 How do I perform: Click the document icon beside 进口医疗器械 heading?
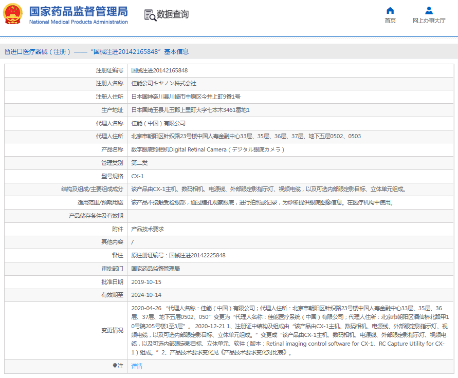[7, 52]
